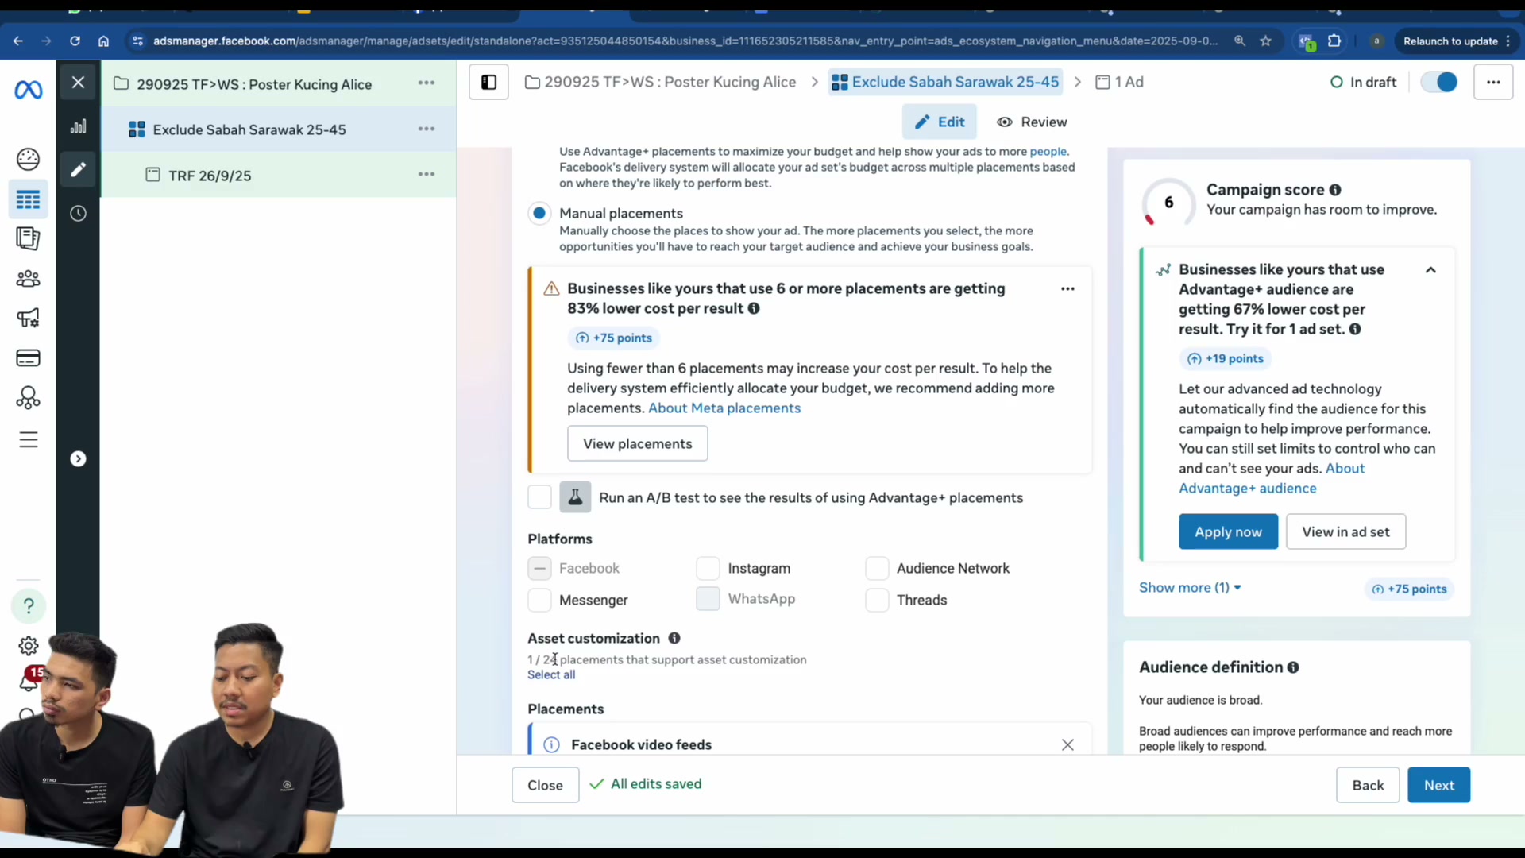This screenshot has height=858, width=1525.
Task: Open the history clock icon in editor rail
Action: point(78,214)
